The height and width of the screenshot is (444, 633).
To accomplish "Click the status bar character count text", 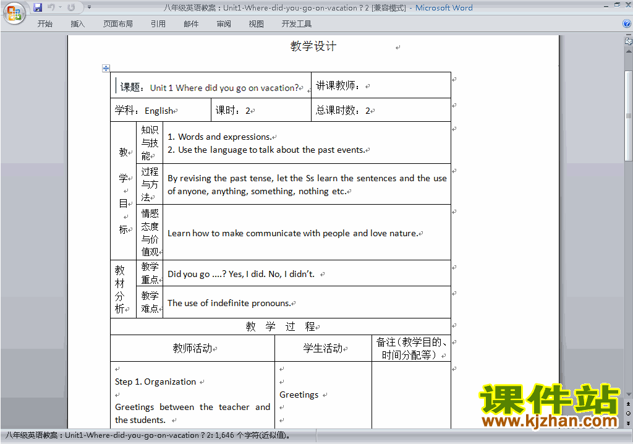I will click(148, 435).
